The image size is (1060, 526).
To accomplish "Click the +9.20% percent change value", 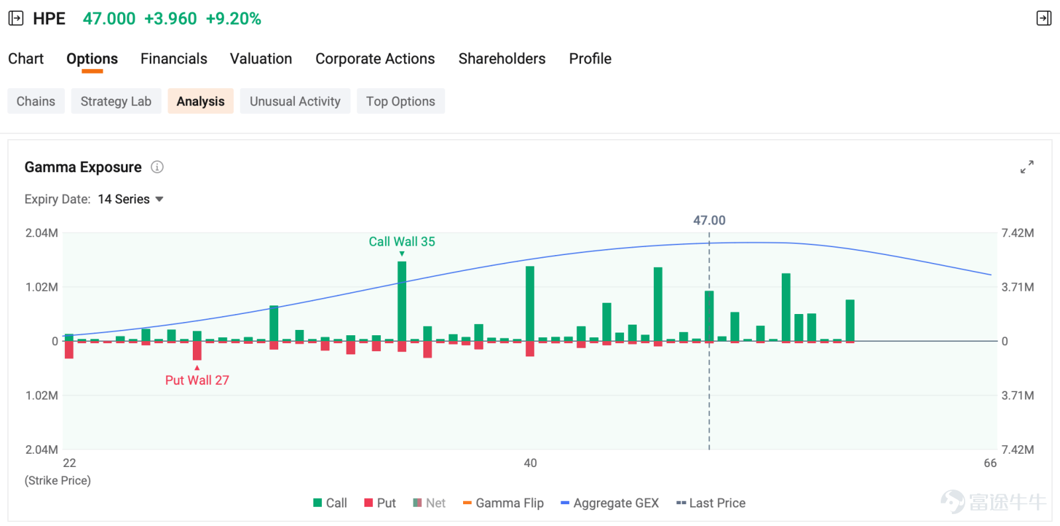I will click(x=234, y=19).
